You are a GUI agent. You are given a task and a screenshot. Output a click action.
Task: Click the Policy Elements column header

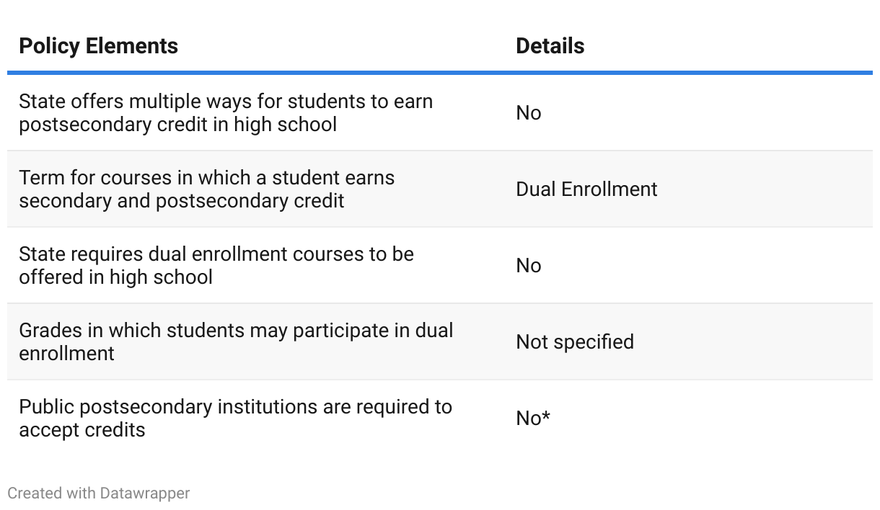(99, 46)
